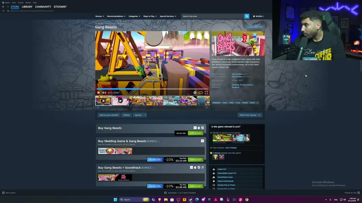This screenshot has width=362, height=203.
Task: Open the D7OOM97 profile tab
Action: coord(60,6)
